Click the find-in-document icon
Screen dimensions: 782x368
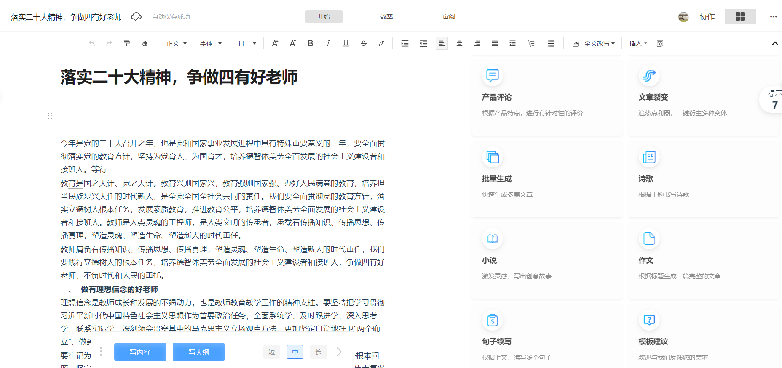click(660, 43)
